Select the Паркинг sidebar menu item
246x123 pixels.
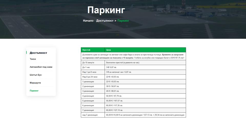point(34,91)
